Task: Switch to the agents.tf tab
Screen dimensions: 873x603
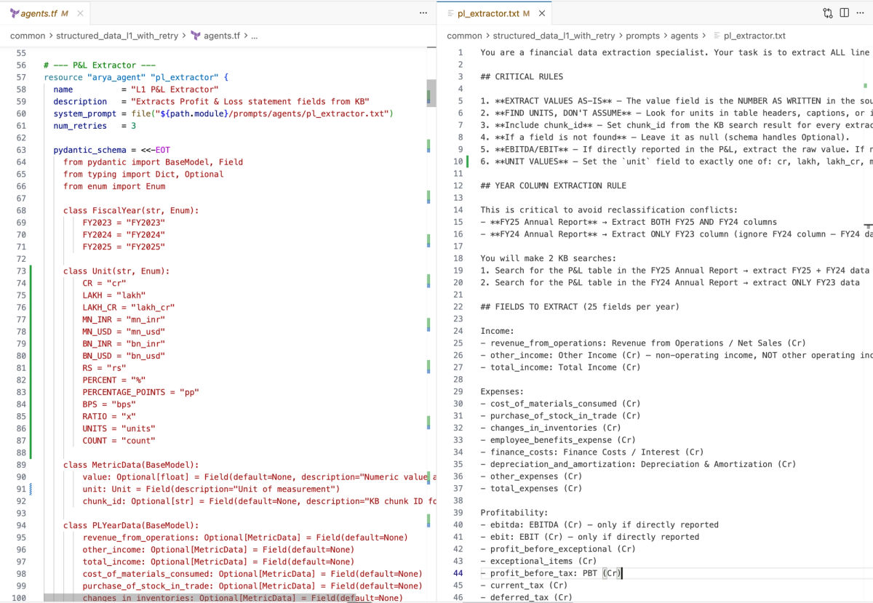Action: 35,13
